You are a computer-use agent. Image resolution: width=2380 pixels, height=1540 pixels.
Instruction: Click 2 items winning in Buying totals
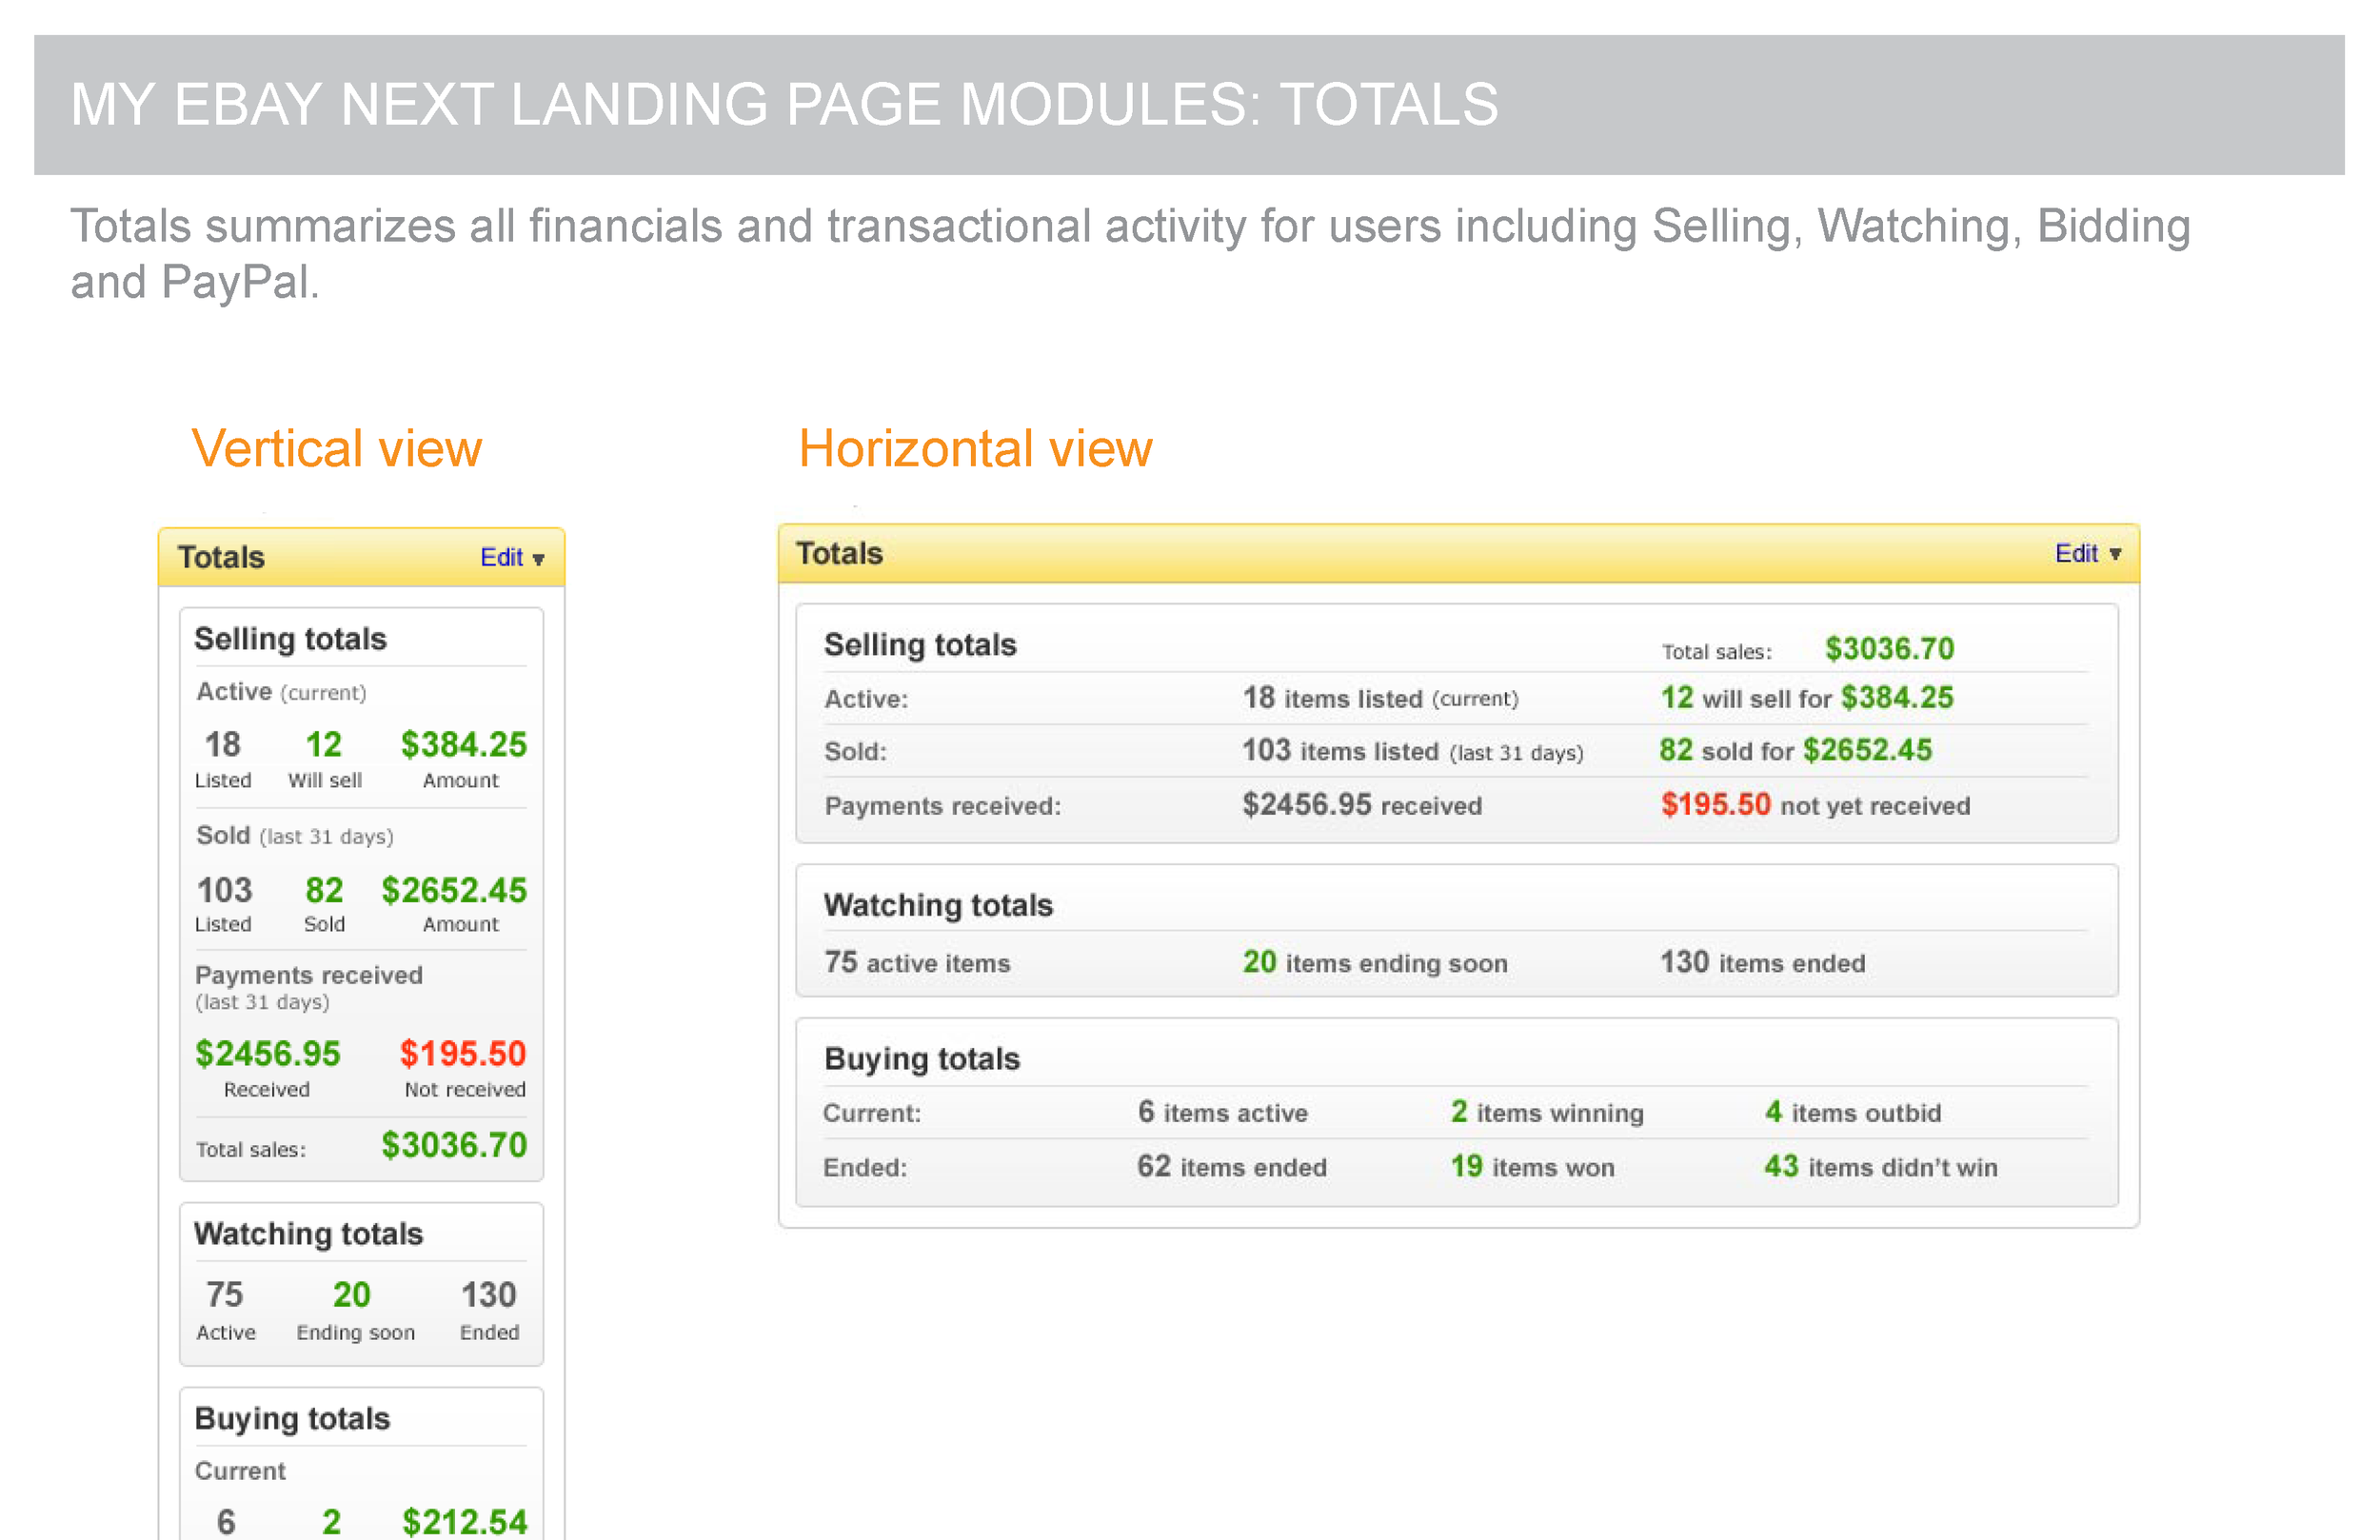coord(1546,1112)
